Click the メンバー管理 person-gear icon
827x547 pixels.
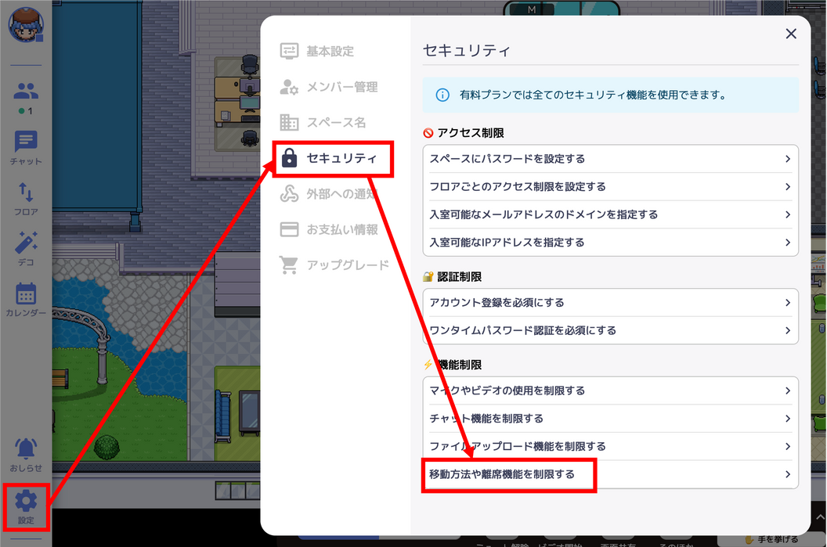pos(289,87)
